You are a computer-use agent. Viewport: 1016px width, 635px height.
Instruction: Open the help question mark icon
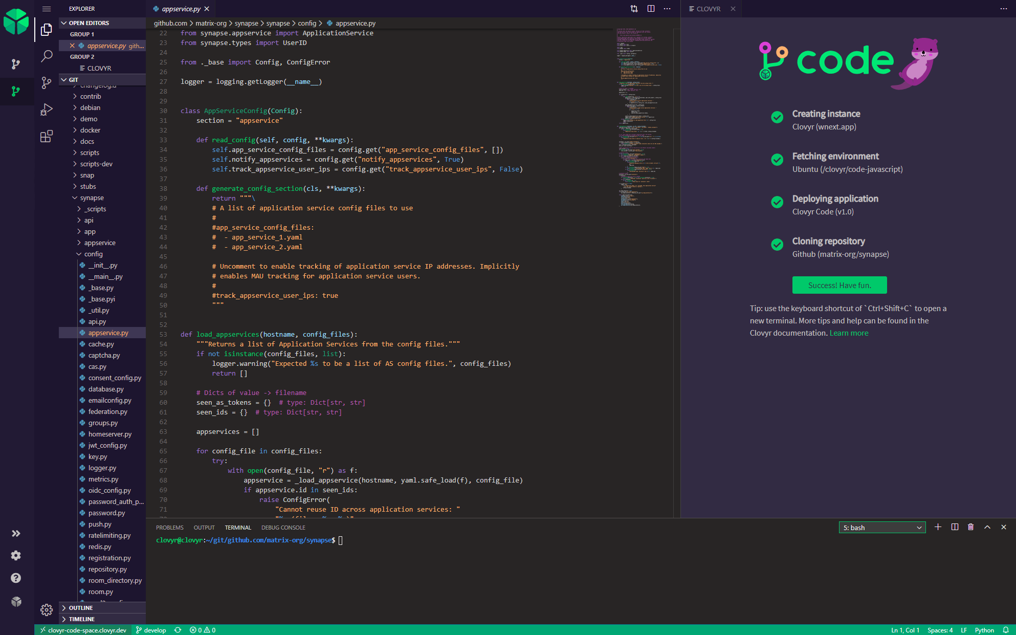click(x=16, y=578)
